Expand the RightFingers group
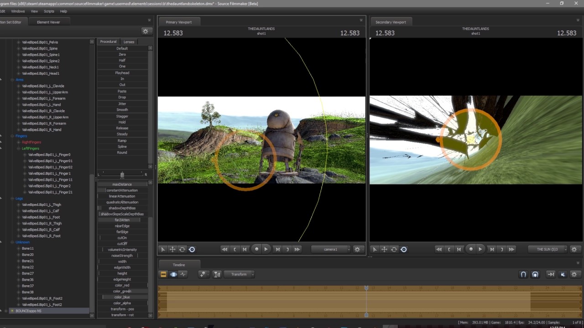The height and width of the screenshot is (328, 584). tap(19, 142)
